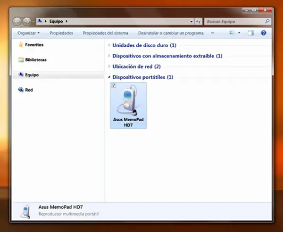The height and width of the screenshot is (232, 283).
Task: Uncheck the Asus MemoPad HD7 item checkbox
Action: coord(114,85)
